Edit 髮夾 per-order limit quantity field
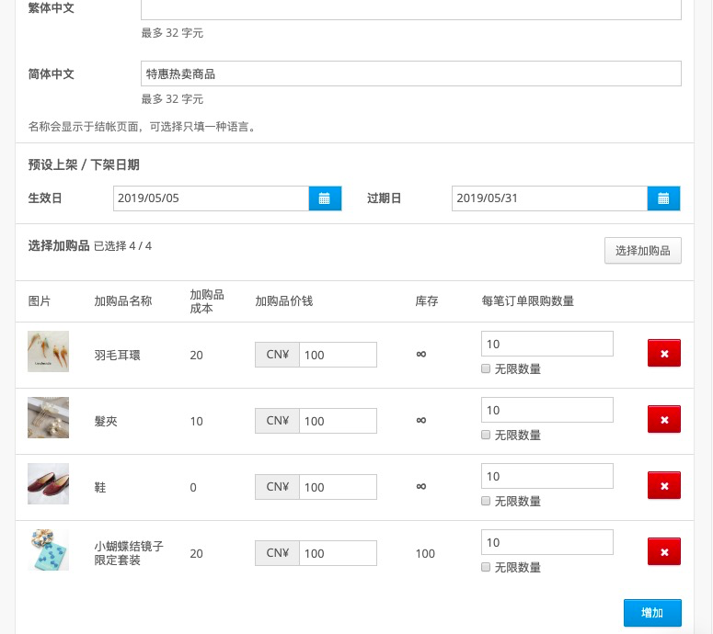This screenshot has height=634, width=713. pos(547,410)
